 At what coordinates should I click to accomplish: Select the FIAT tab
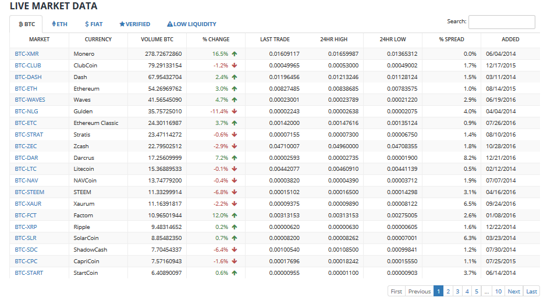[x=94, y=24]
